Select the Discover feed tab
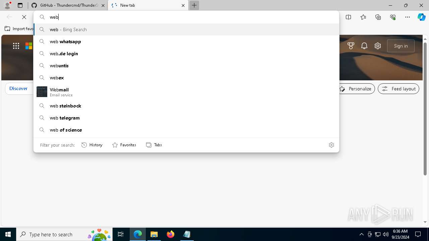 coord(18,89)
